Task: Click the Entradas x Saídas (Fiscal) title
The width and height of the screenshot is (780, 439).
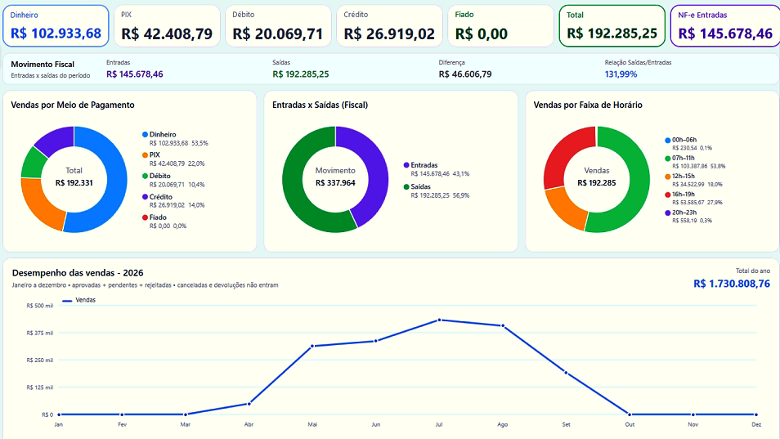Action: coord(320,105)
